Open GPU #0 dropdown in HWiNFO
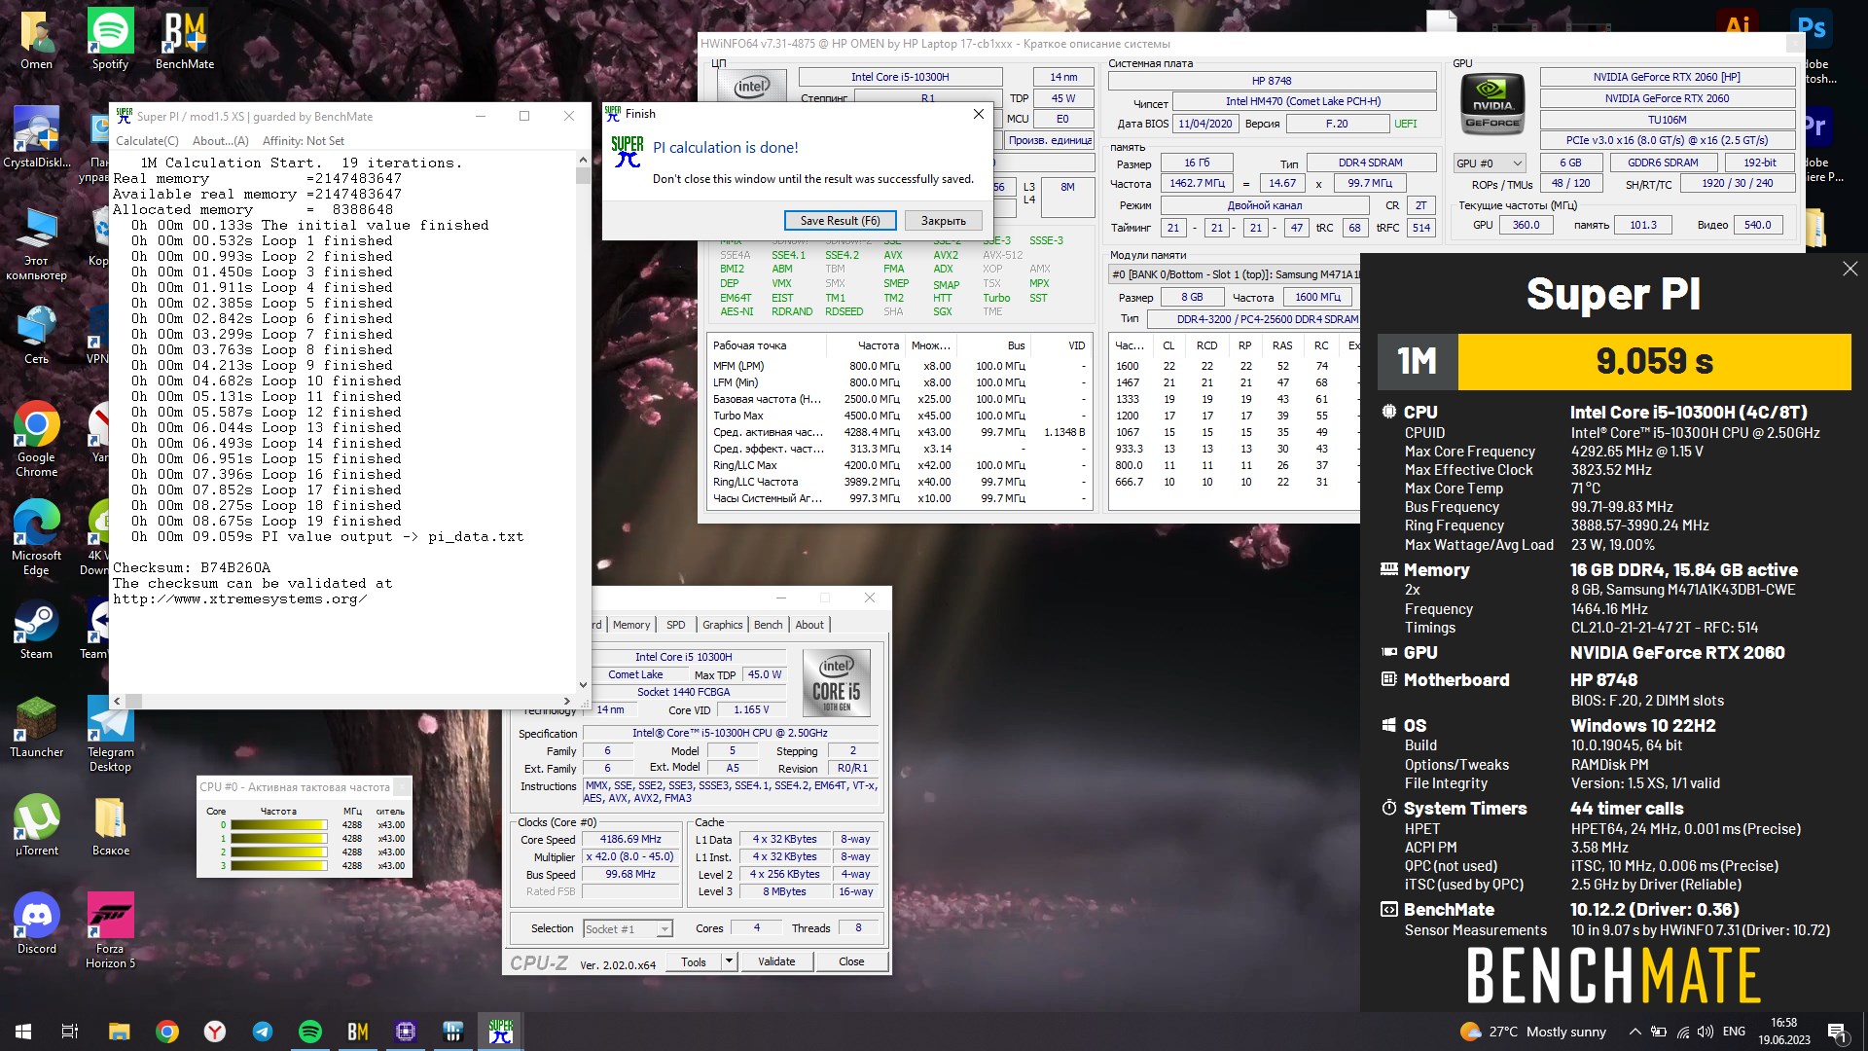This screenshot has width=1868, height=1051. tap(1490, 163)
